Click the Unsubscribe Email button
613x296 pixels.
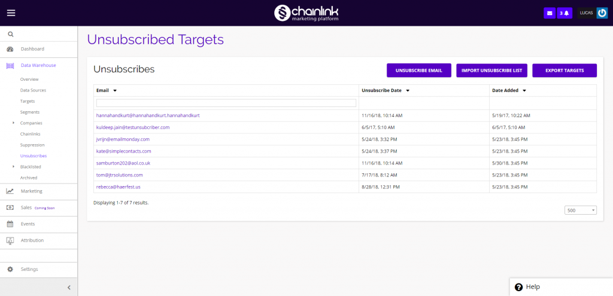pos(418,71)
